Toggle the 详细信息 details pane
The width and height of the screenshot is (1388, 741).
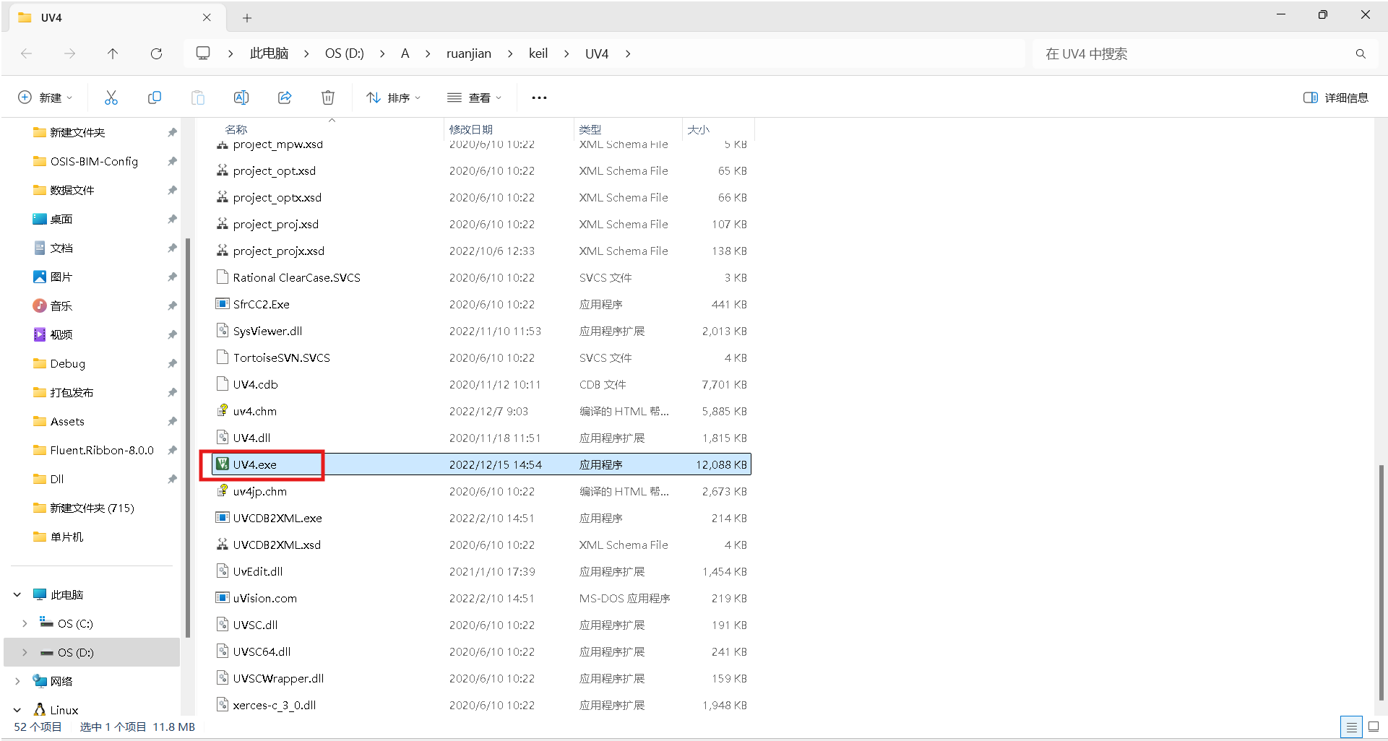(x=1336, y=97)
